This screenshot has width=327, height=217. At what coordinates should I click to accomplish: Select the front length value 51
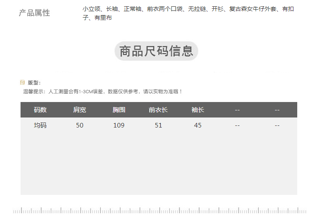(158, 125)
